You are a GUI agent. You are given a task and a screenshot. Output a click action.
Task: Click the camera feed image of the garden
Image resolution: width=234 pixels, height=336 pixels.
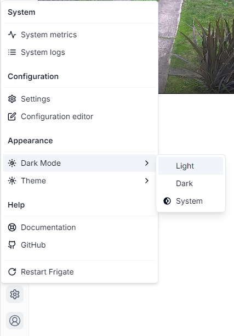[x=196, y=47]
